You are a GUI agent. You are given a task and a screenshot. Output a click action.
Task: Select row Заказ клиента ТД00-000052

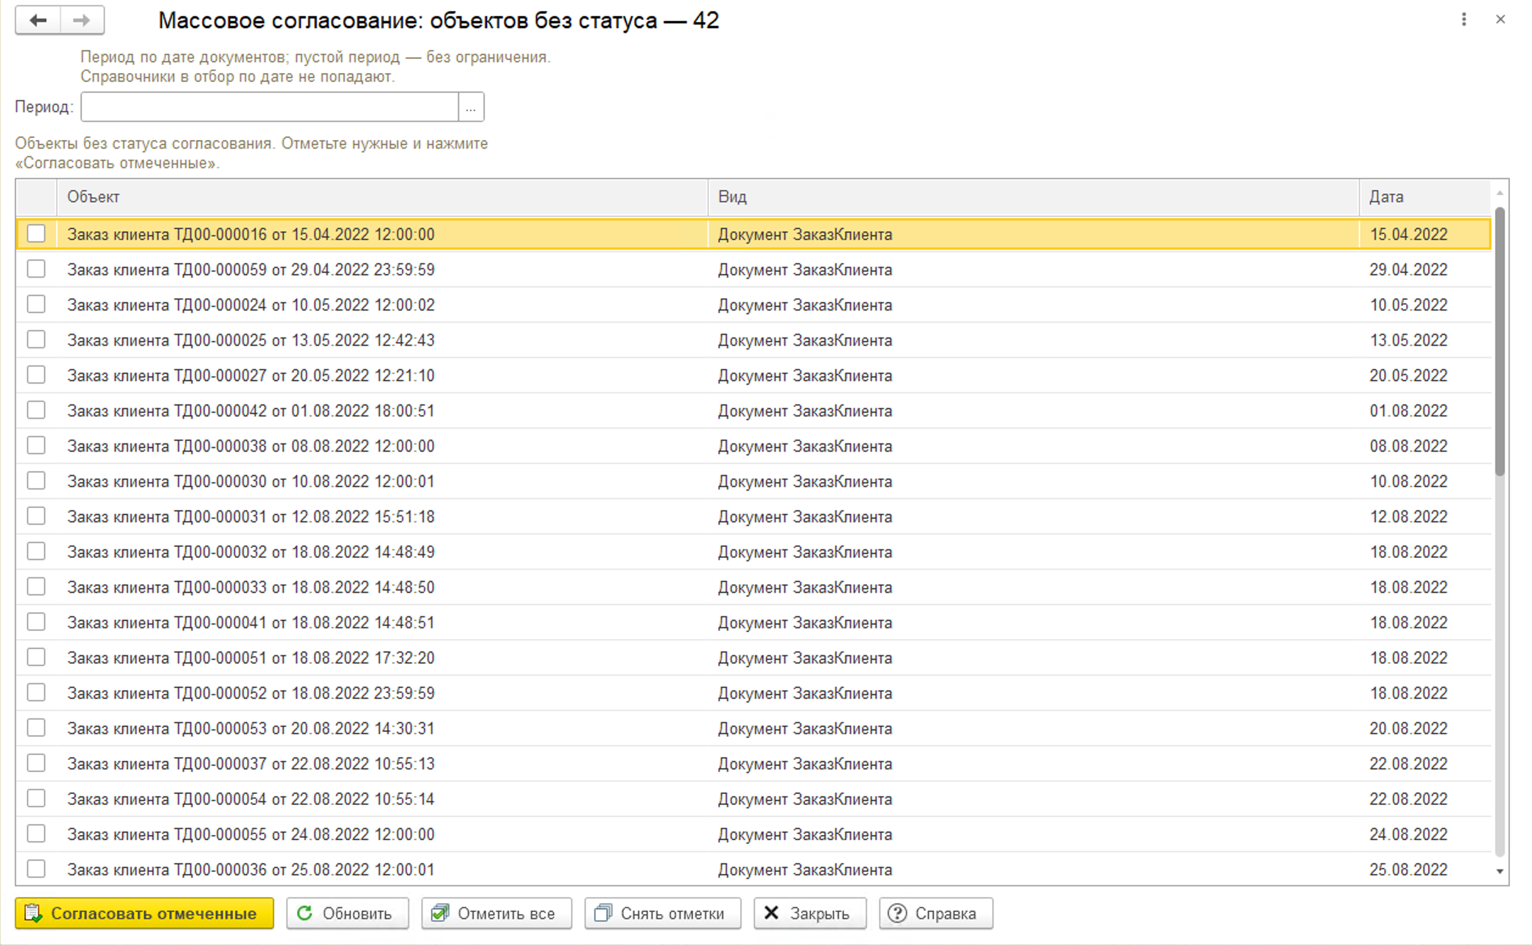tap(754, 693)
